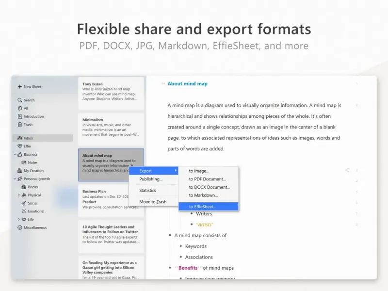Open the Trash bin icon
388x291 pixels.
click(20, 125)
